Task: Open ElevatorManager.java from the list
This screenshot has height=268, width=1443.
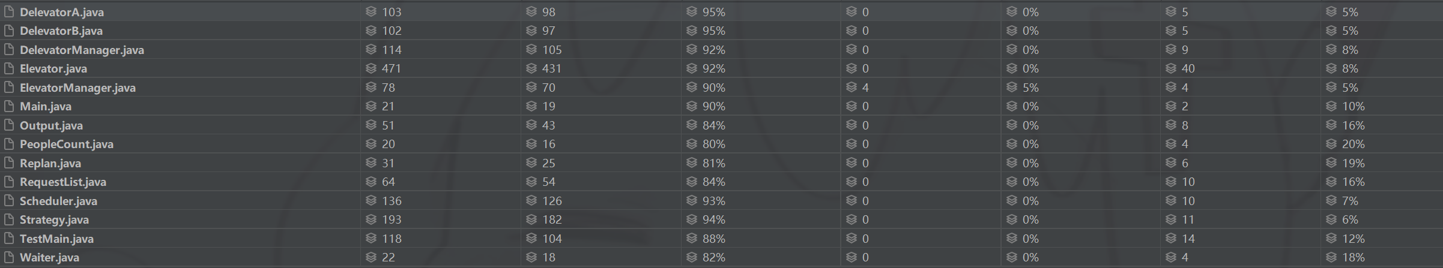Action: click(x=77, y=88)
